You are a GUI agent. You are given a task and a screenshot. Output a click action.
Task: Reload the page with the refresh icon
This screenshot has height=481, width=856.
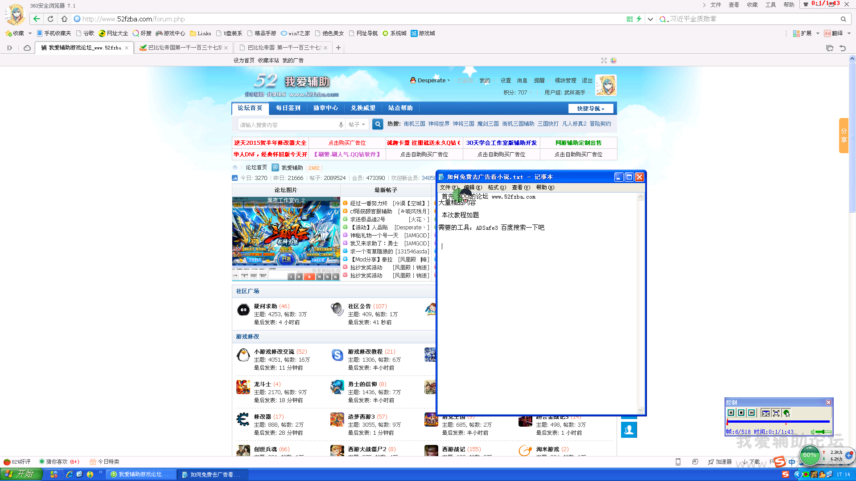[x=50, y=19]
